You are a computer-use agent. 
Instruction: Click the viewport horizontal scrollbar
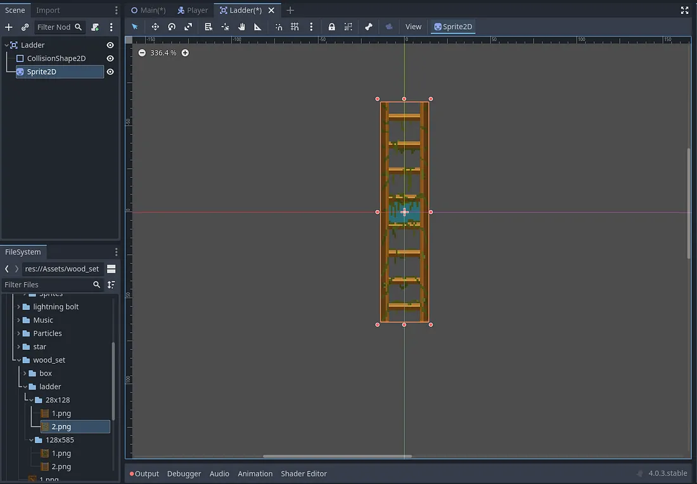(337, 456)
